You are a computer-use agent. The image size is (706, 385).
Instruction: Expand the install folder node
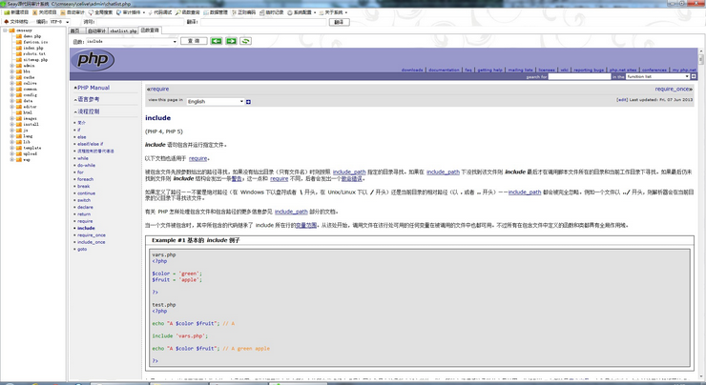pyautogui.click(x=11, y=124)
